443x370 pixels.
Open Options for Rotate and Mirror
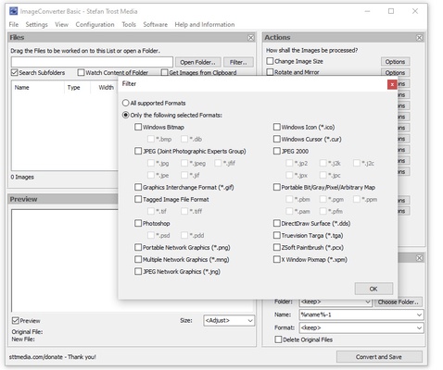point(395,72)
